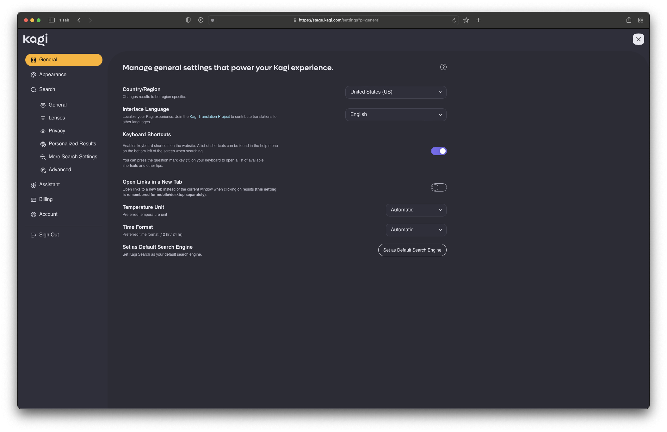Click the share icon in browser toolbar
The width and height of the screenshot is (667, 432).
pos(628,20)
